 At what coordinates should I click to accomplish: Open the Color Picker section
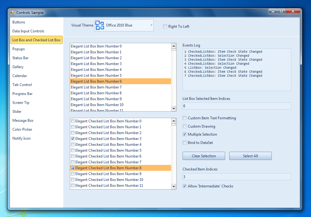[22, 129]
